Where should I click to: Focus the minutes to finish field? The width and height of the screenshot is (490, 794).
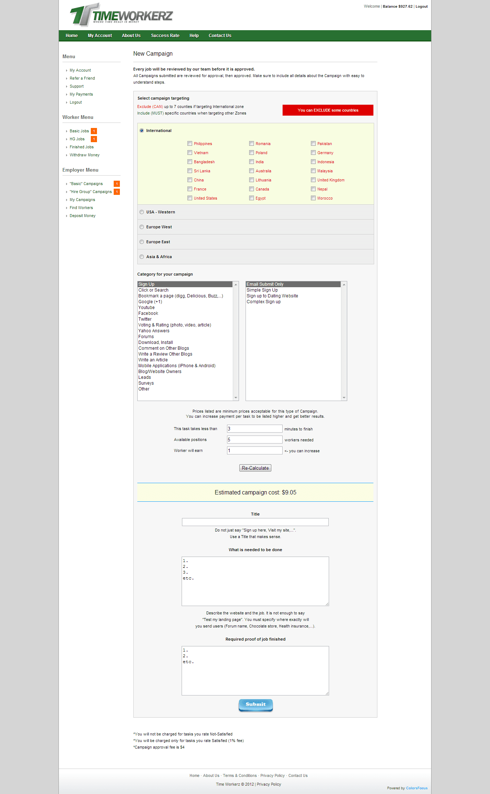click(x=255, y=429)
